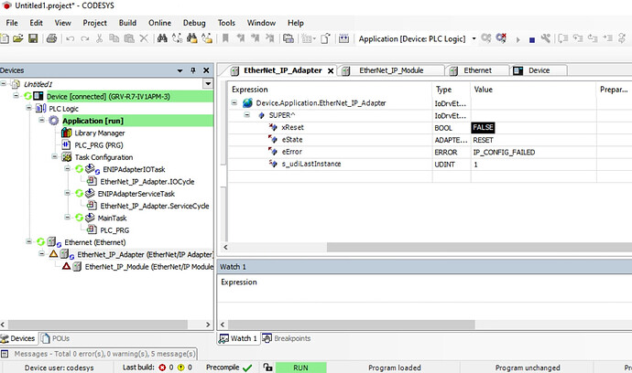
Task: Paste from clipboard toolbar icon
Action: pyautogui.click(x=129, y=38)
